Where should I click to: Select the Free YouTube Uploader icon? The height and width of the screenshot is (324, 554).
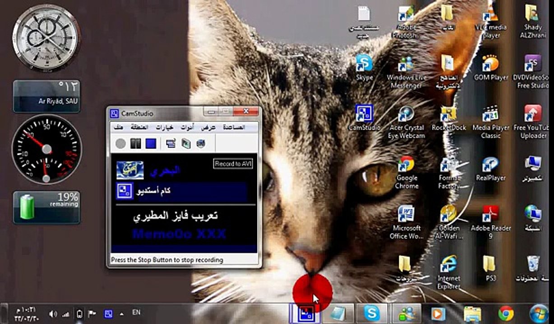533,122
